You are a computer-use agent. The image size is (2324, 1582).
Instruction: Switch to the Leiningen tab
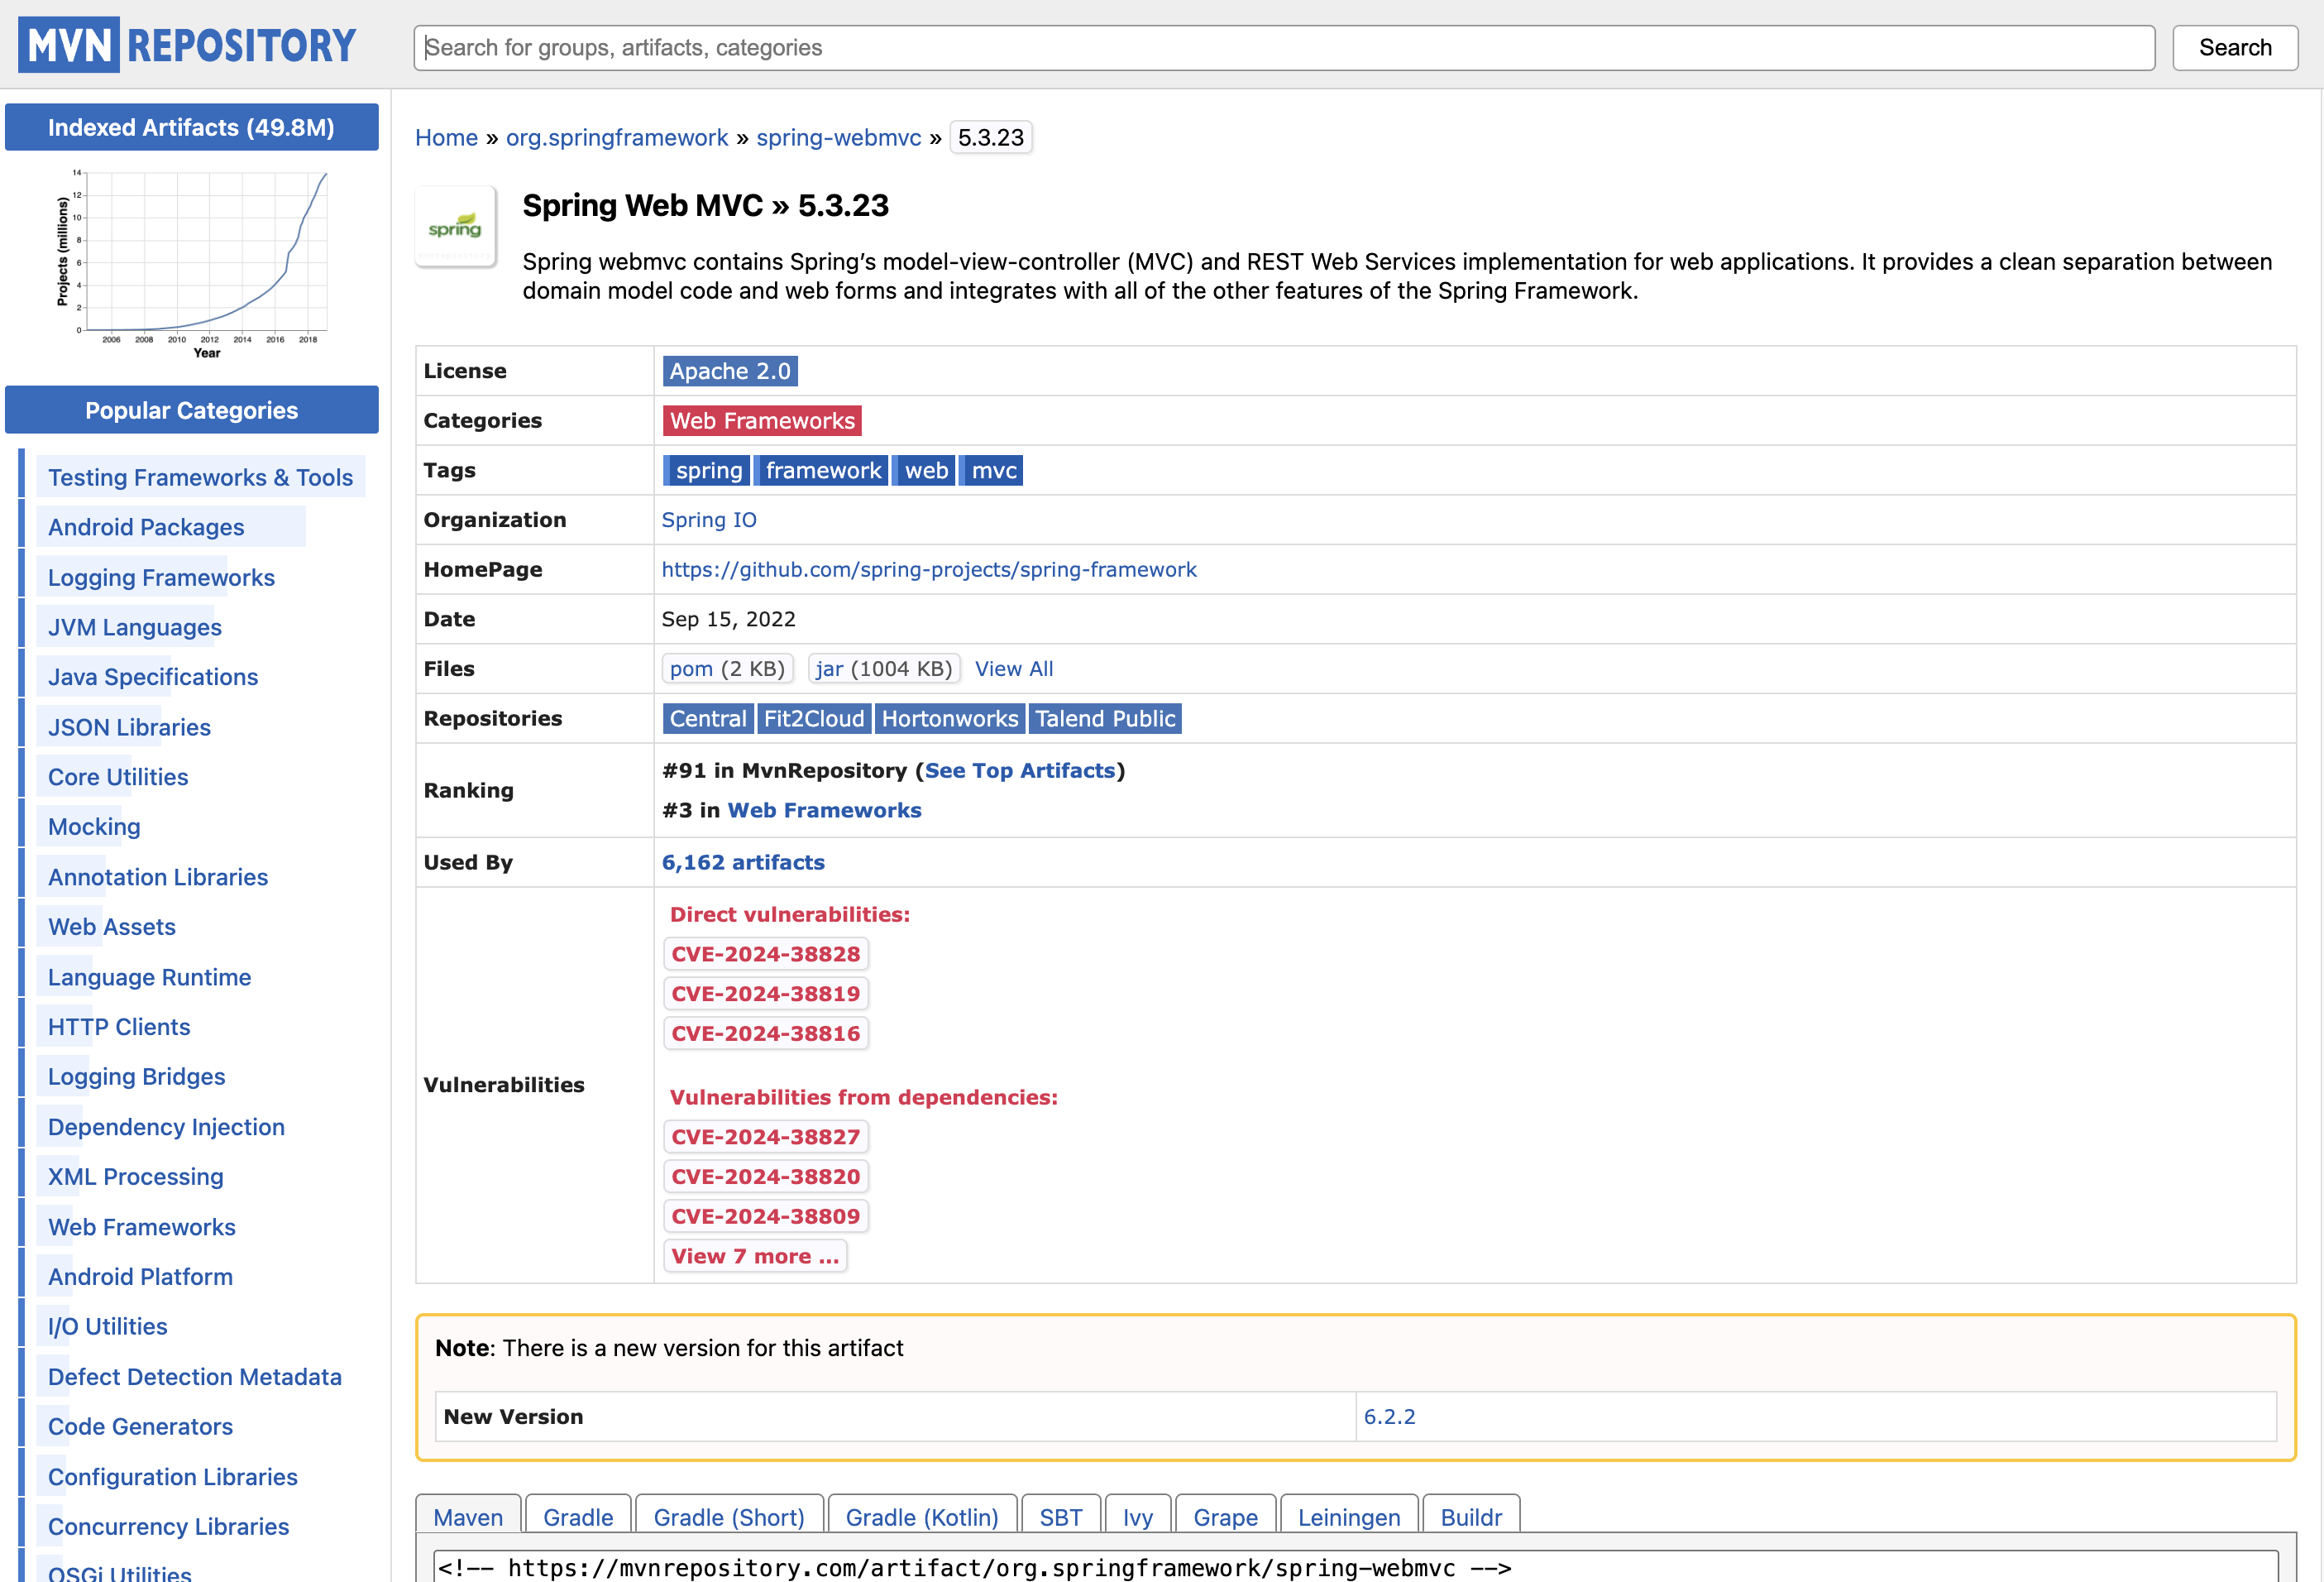click(1348, 1516)
